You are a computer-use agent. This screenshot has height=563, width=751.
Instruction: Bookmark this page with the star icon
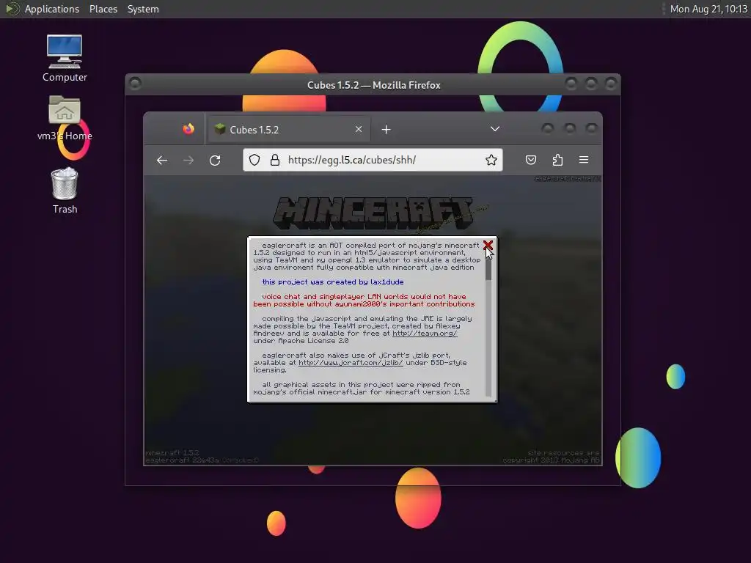pos(491,160)
